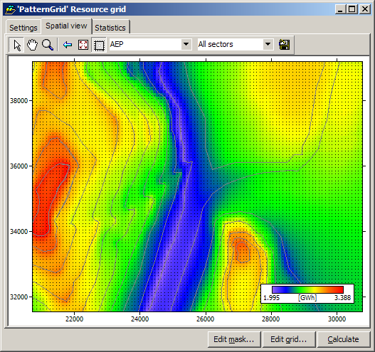Click the Calculate button

pyautogui.click(x=344, y=339)
